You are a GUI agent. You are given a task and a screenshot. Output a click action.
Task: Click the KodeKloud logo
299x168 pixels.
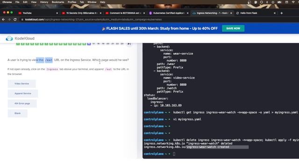pyautogui.click(x=20, y=38)
